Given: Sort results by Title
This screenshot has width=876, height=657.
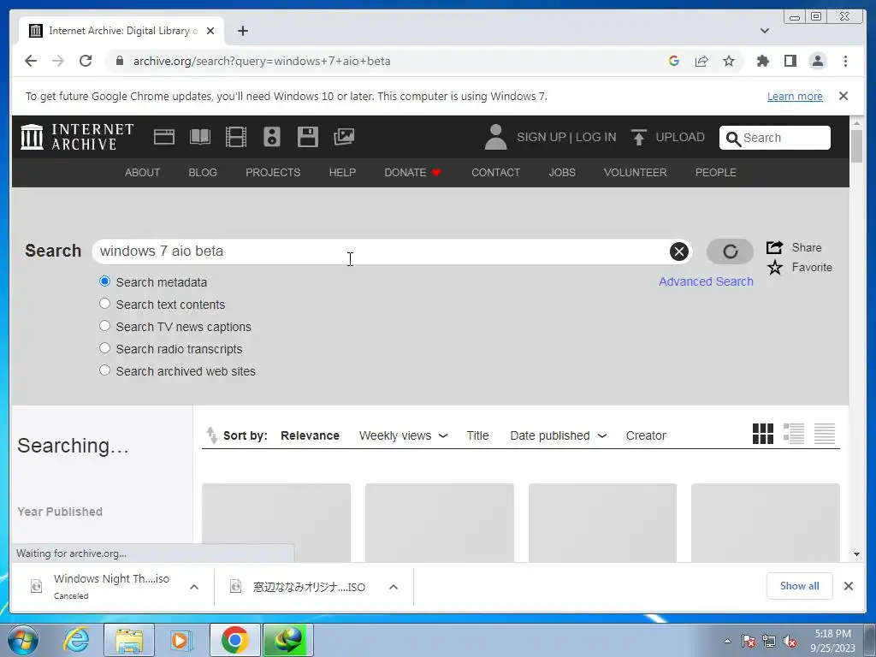Looking at the screenshot, I should point(477,435).
